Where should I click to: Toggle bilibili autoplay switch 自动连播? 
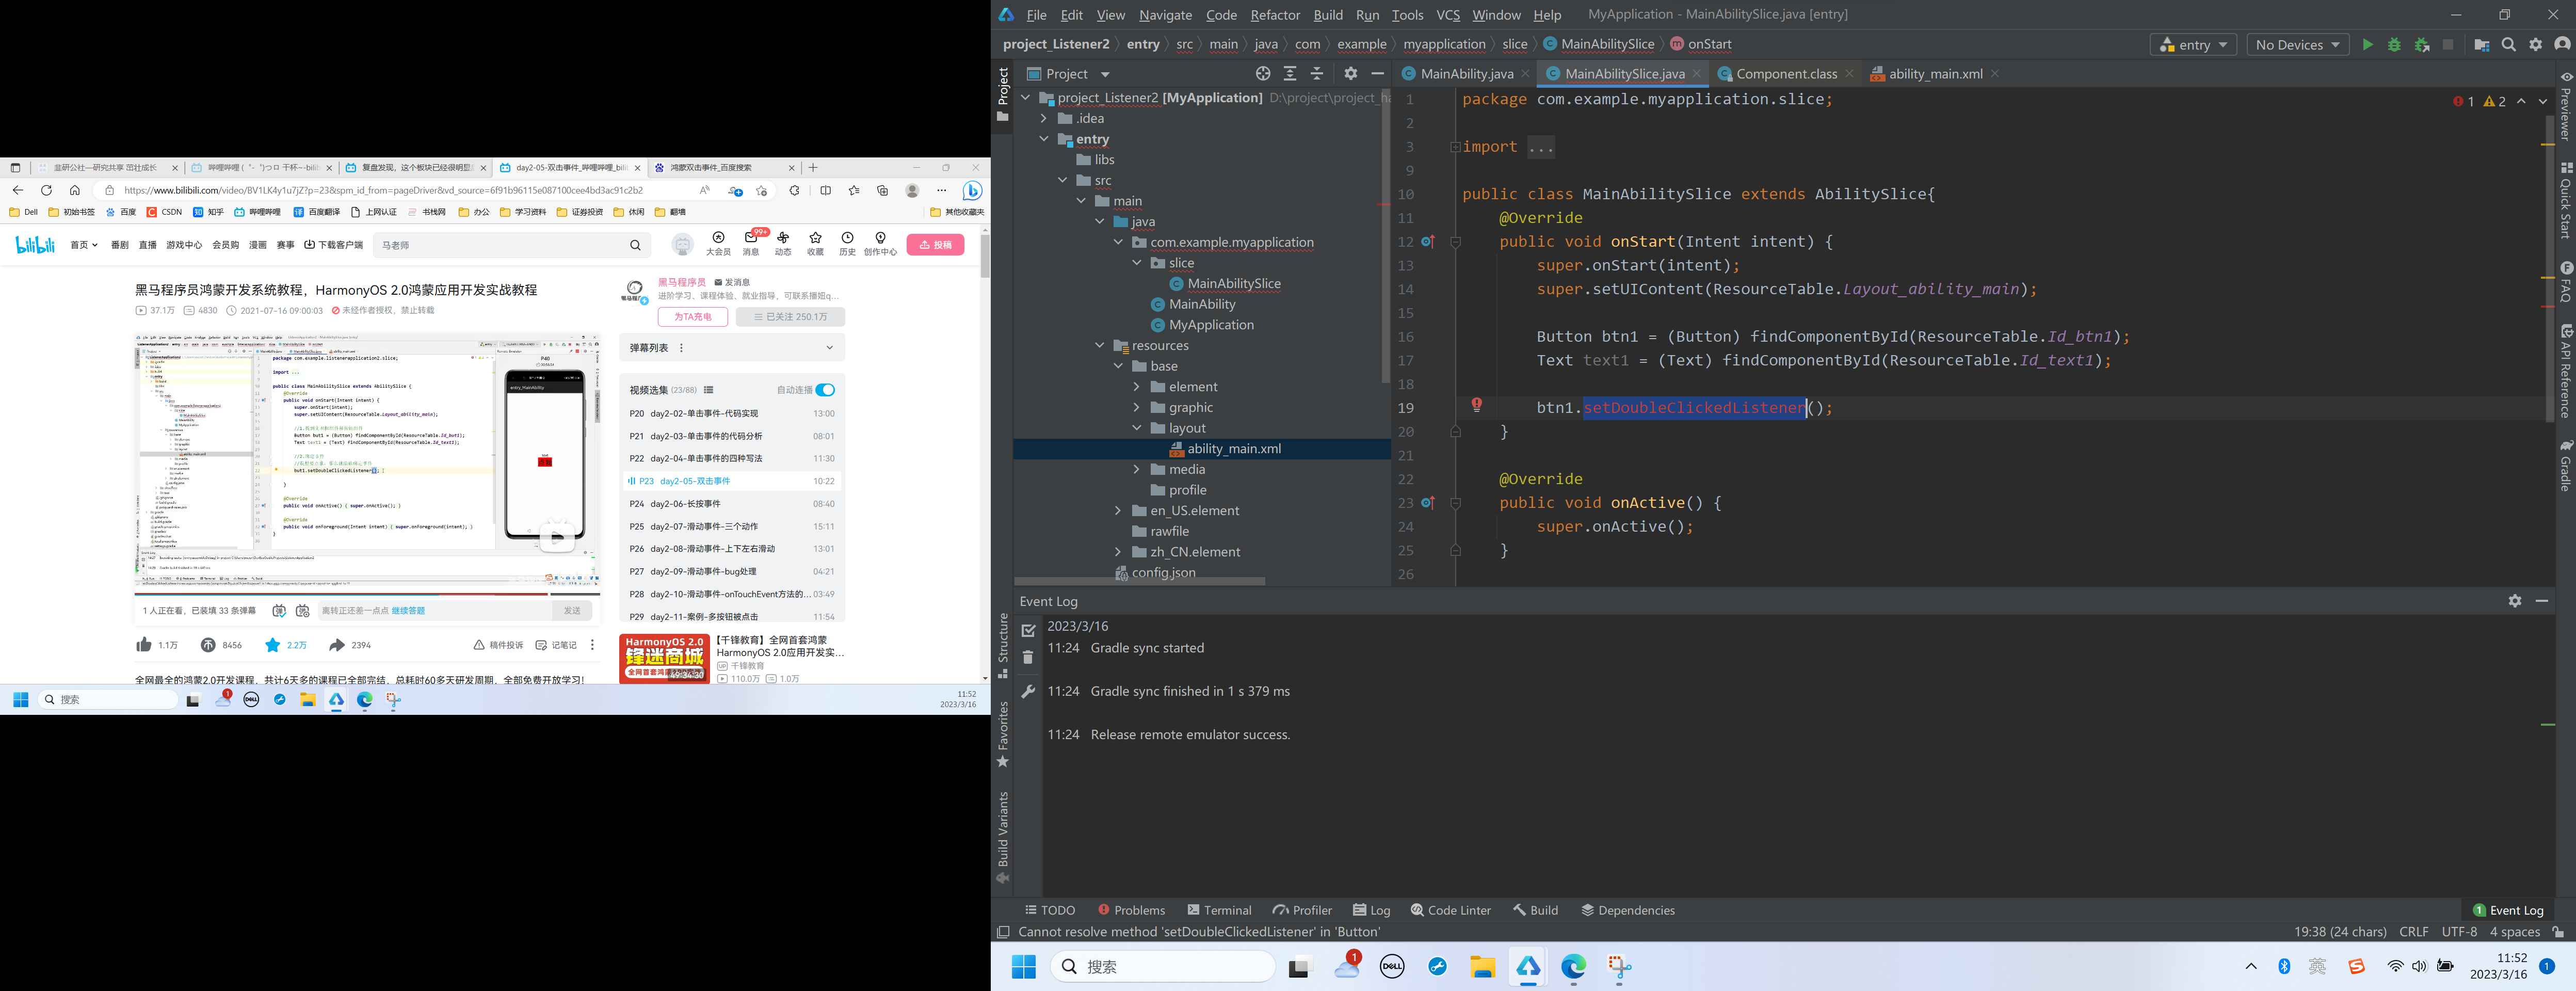pos(825,390)
